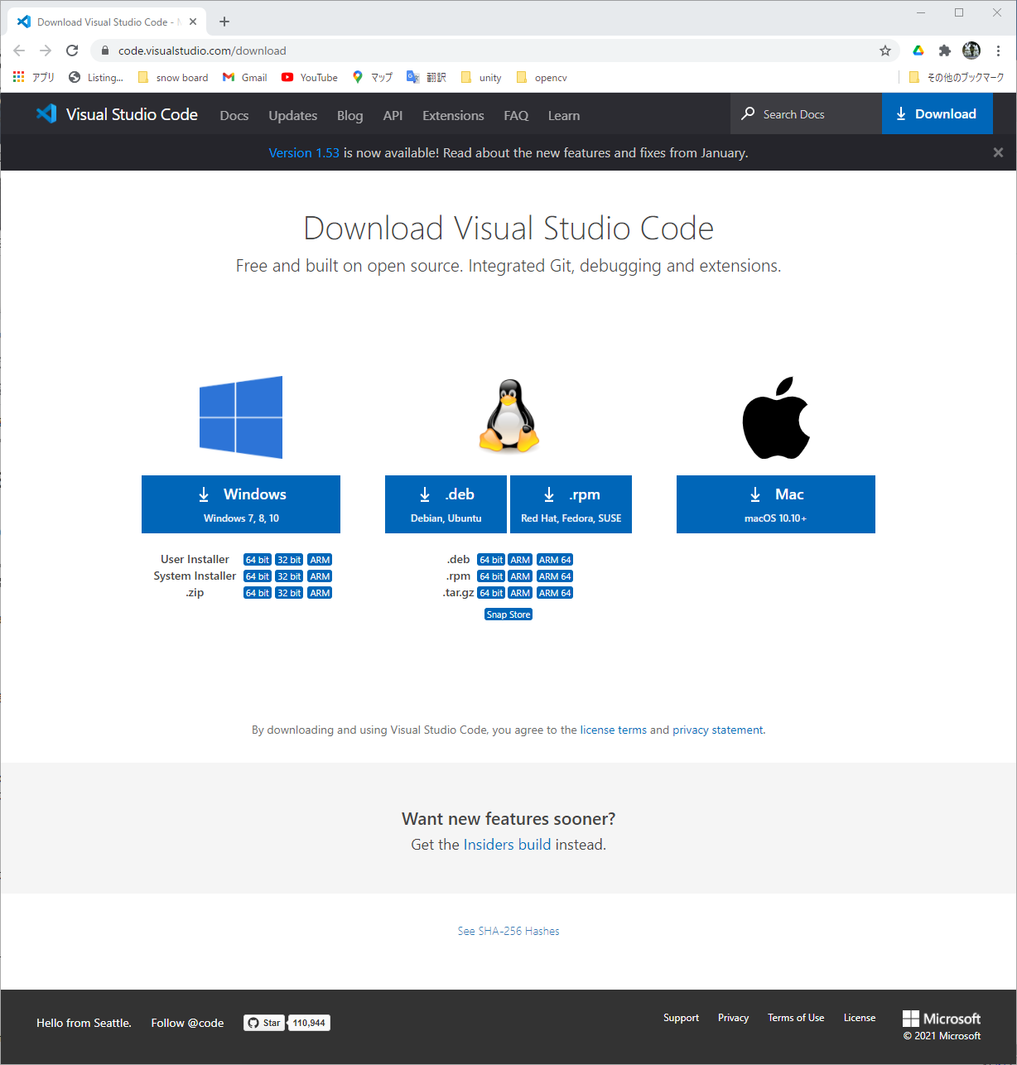Open the Chrome extensions puzzle icon

tap(945, 51)
